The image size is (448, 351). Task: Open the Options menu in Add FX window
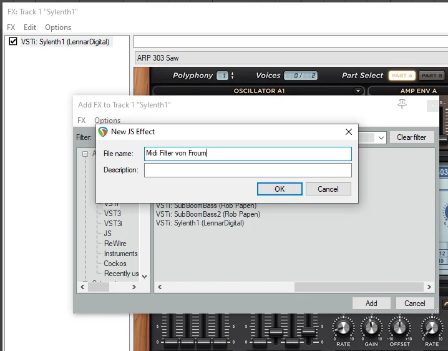pyautogui.click(x=107, y=120)
